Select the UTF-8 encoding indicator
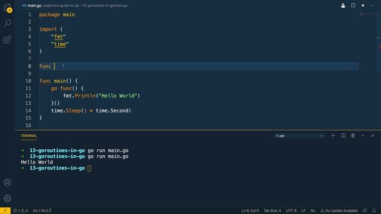Image resolution: width=381 pixels, height=214 pixels. pyautogui.click(x=291, y=210)
